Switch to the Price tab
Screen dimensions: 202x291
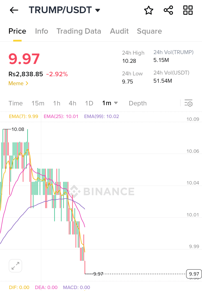(x=17, y=31)
